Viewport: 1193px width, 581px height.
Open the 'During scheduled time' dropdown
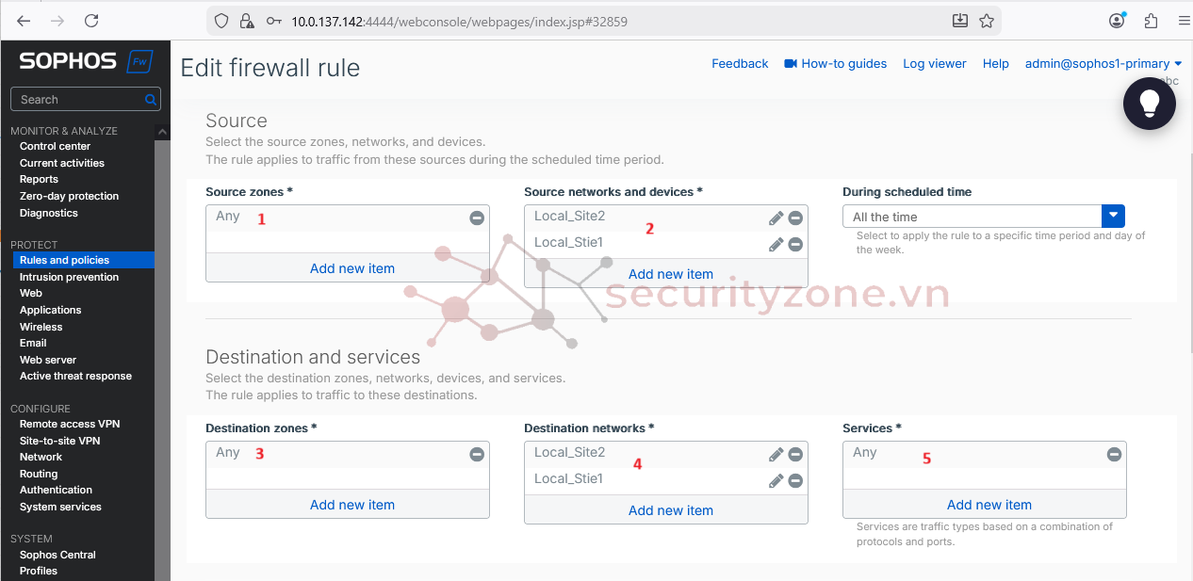pos(1113,217)
